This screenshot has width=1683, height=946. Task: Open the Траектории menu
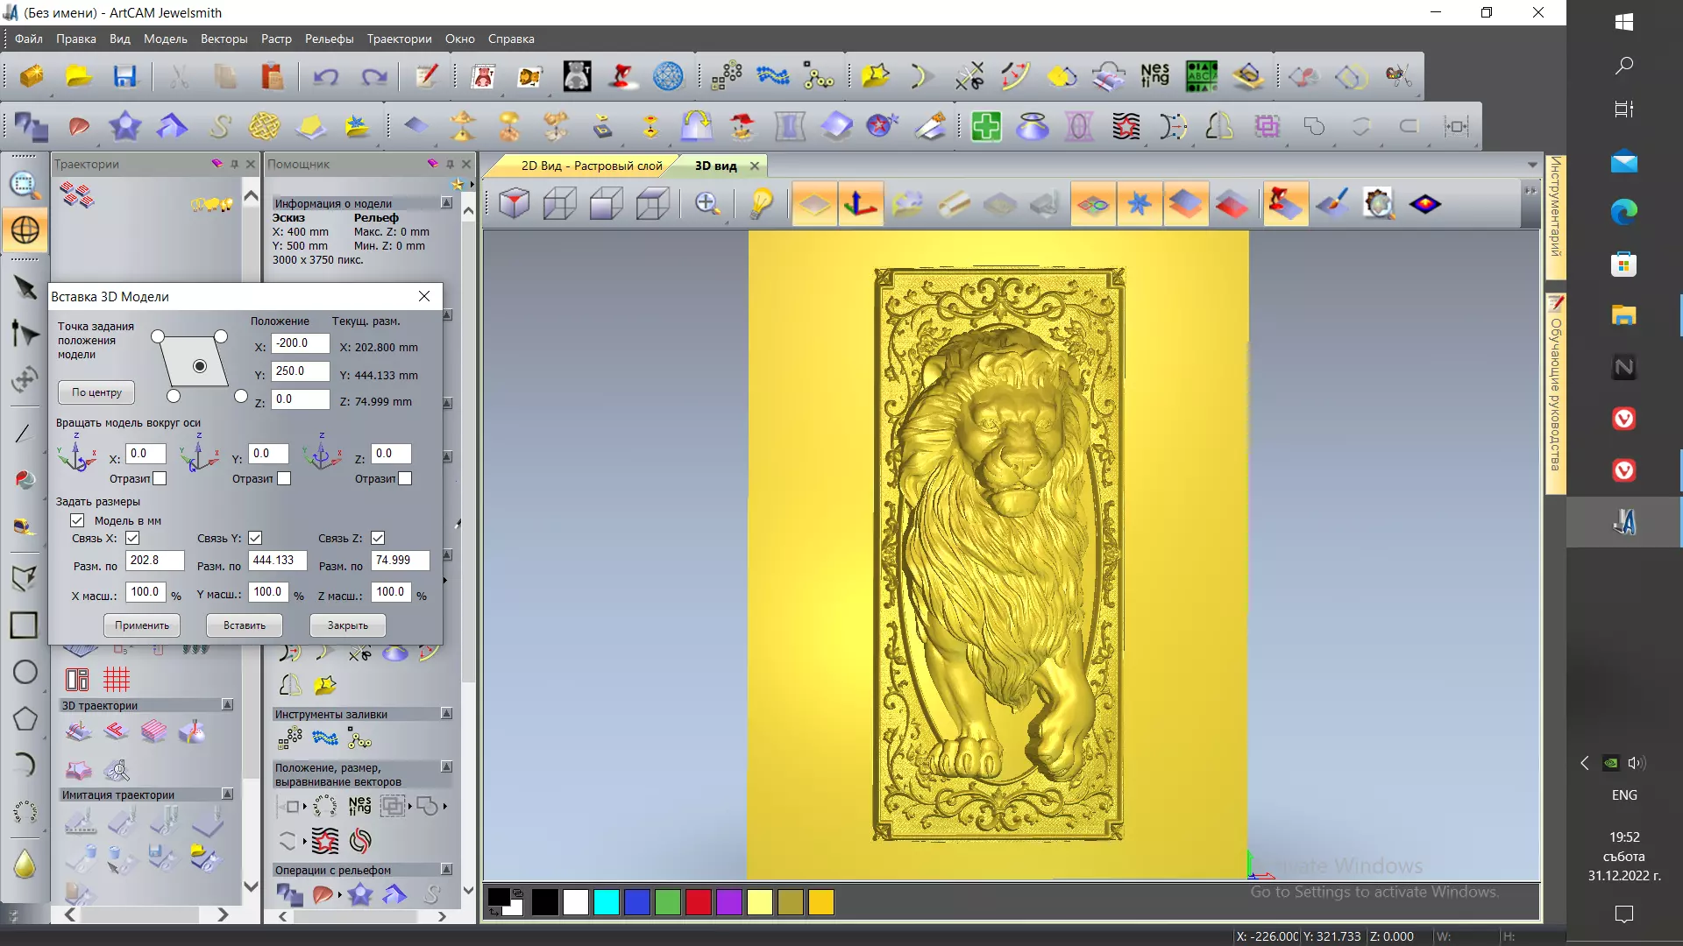[x=399, y=39]
